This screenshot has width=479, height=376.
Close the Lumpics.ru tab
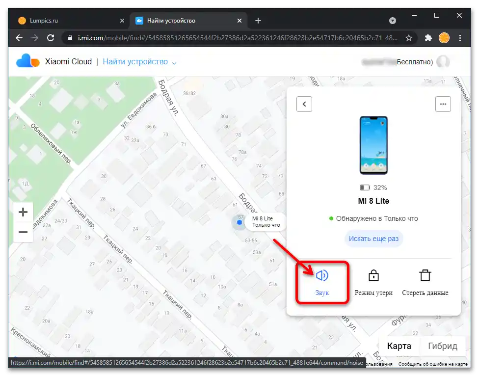pos(122,21)
